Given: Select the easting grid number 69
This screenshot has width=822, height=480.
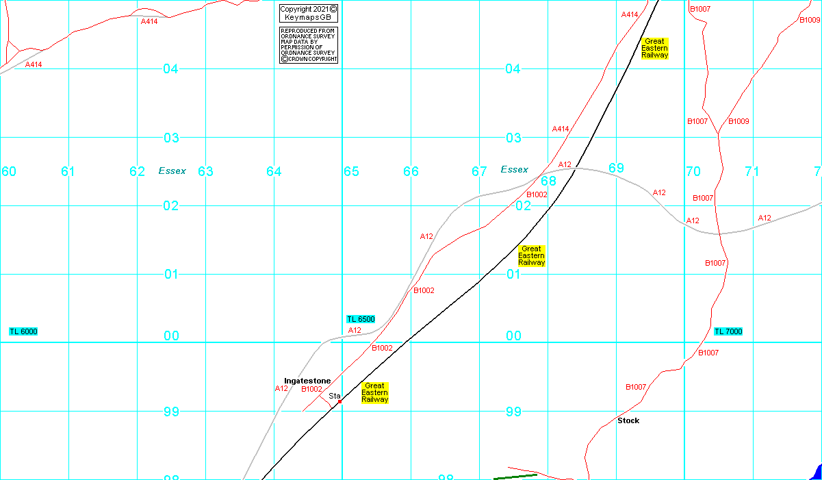Looking at the screenshot, I should (x=616, y=168).
